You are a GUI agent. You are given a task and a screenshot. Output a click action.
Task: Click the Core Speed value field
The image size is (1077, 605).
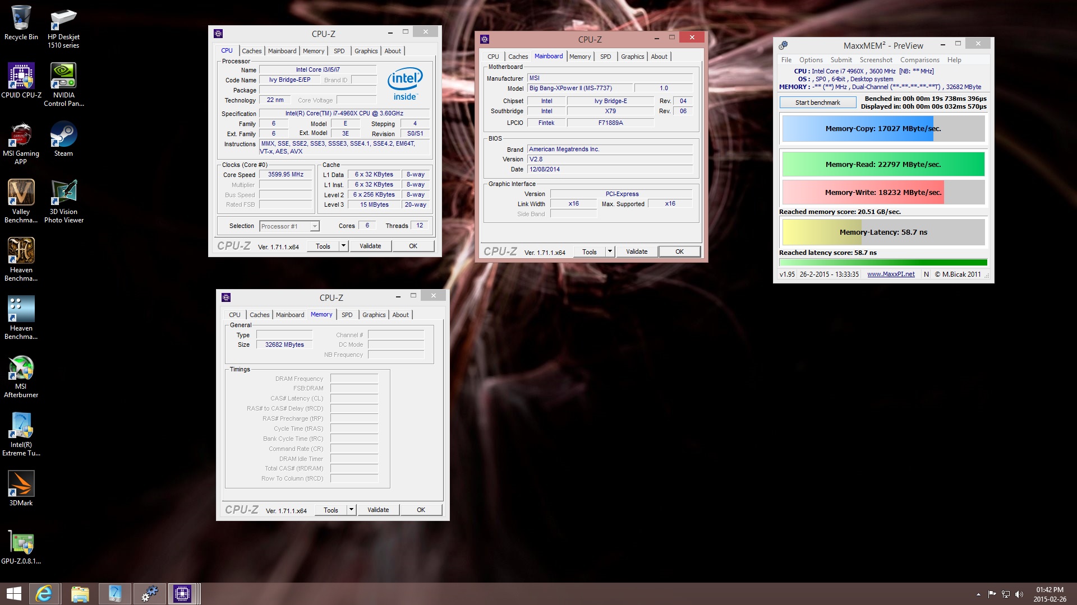(x=285, y=175)
